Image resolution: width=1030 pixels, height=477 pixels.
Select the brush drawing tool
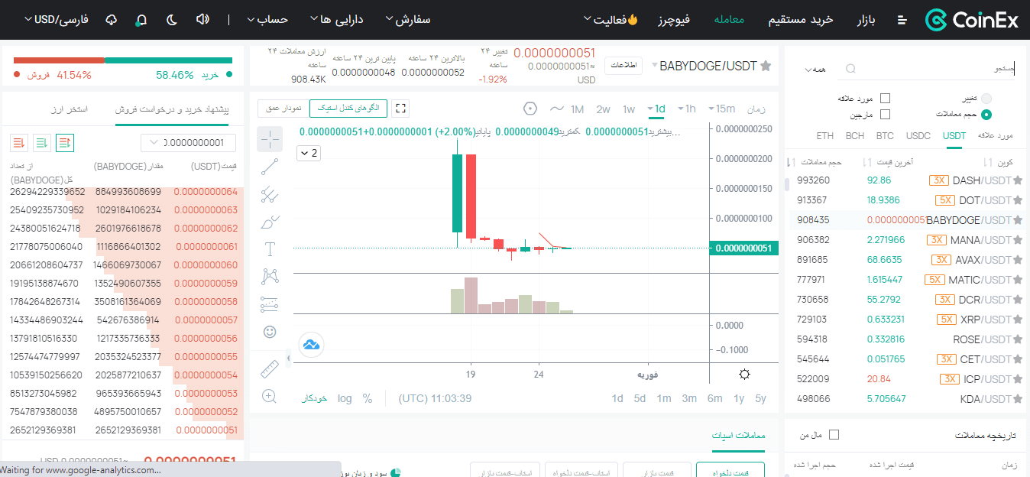tap(269, 222)
